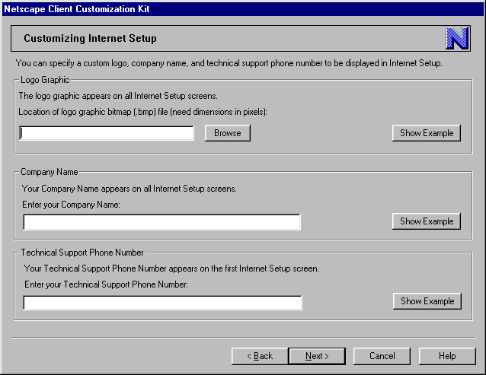Click the 'Enter your Company Name:' label
Screen dimensions: 486x375
tap(71, 205)
